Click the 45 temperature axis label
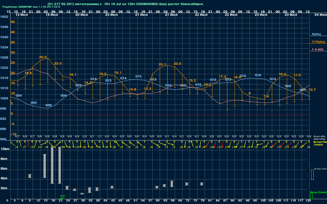 (x=13, y=22)
